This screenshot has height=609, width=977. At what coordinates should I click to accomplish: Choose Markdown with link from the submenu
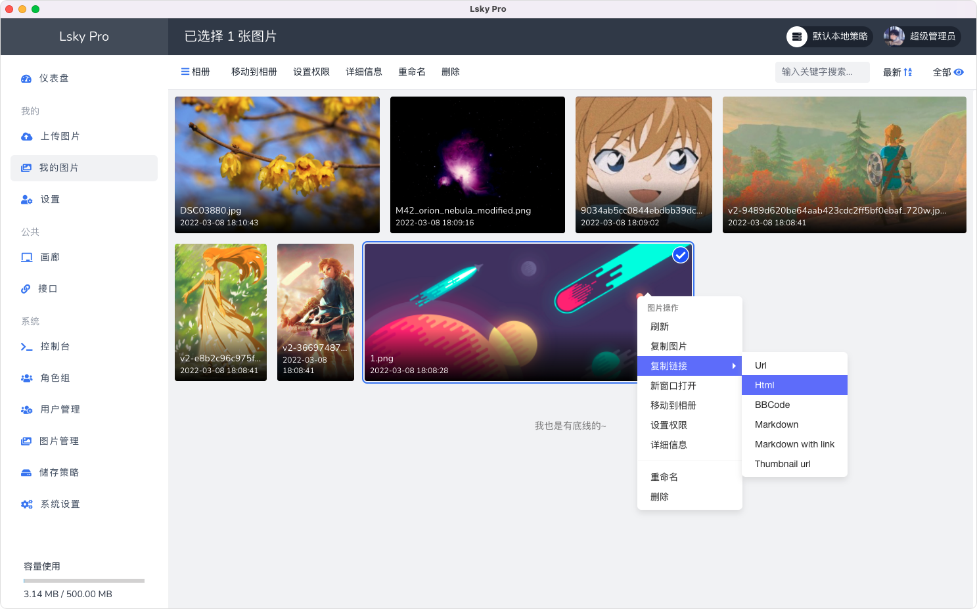point(794,444)
